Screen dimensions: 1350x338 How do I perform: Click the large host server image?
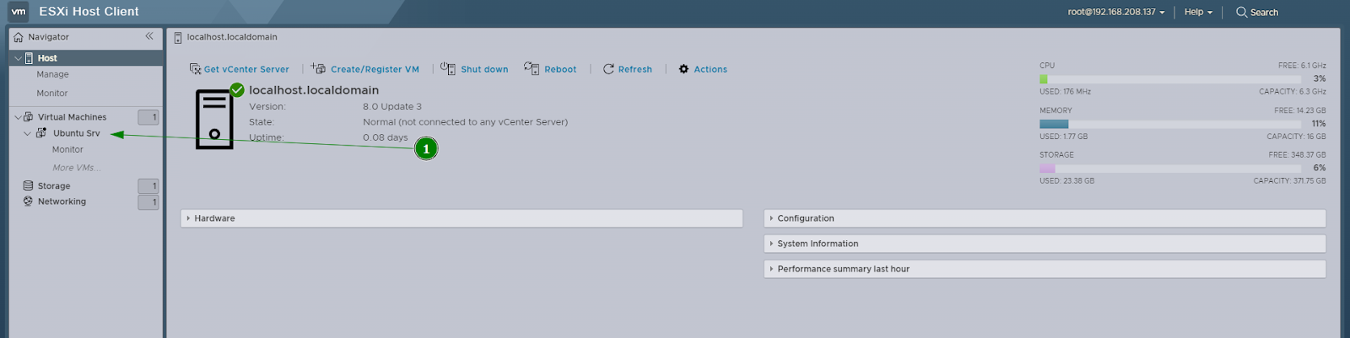(x=214, y=119)
